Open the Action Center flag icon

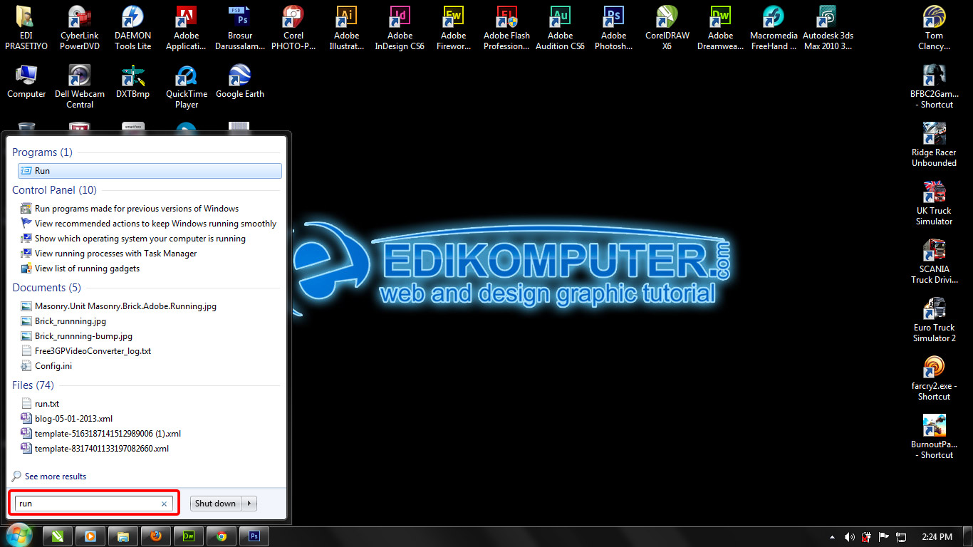(884, 537)
